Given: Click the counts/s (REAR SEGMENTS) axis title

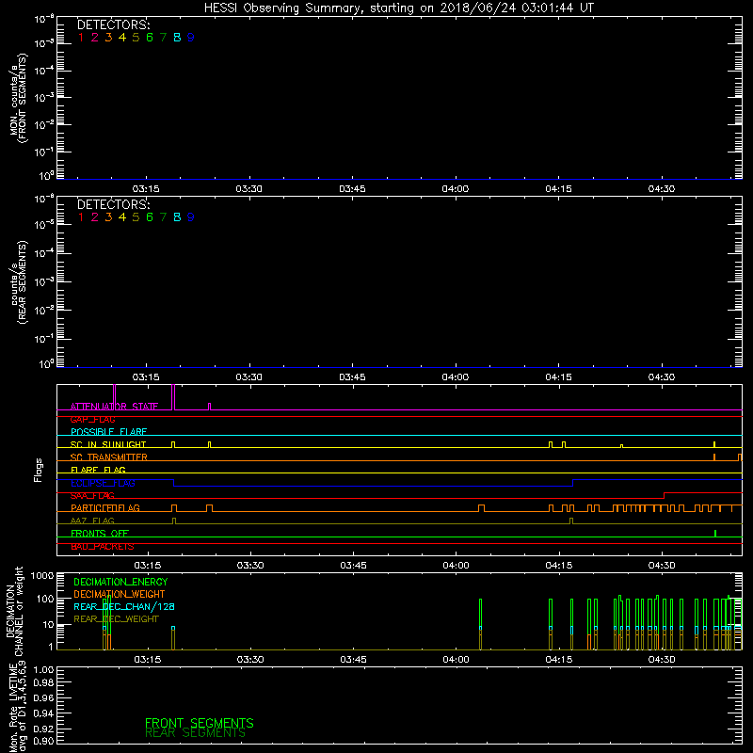Looking at the screenshot, I should coord(19,282).
